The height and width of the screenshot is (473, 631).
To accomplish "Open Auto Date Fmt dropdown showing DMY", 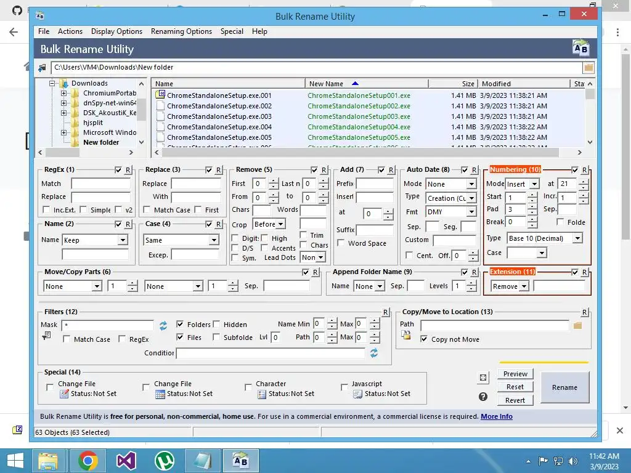I will [x=450, y=212].
